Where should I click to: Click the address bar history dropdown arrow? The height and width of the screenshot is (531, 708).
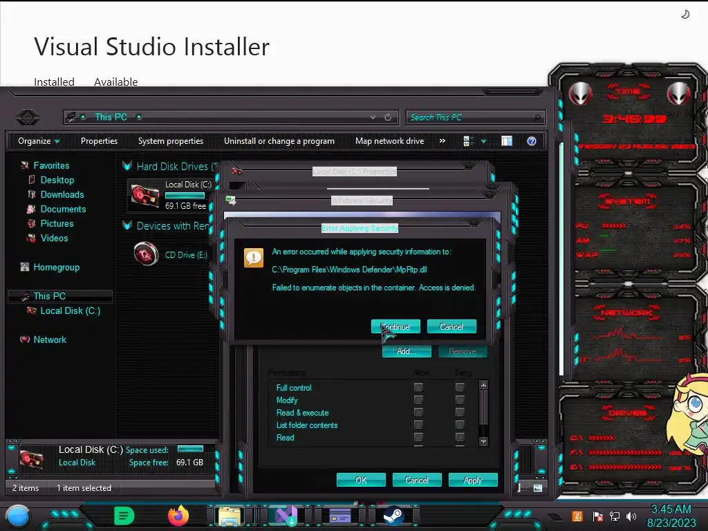click(373, 118)
